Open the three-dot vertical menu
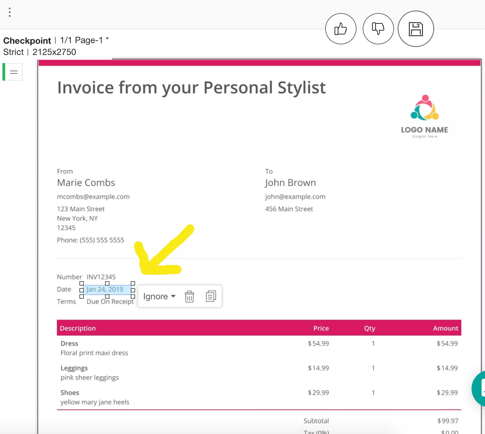The width and height of the screenshot is (485, 434). [x=10, y=12]
